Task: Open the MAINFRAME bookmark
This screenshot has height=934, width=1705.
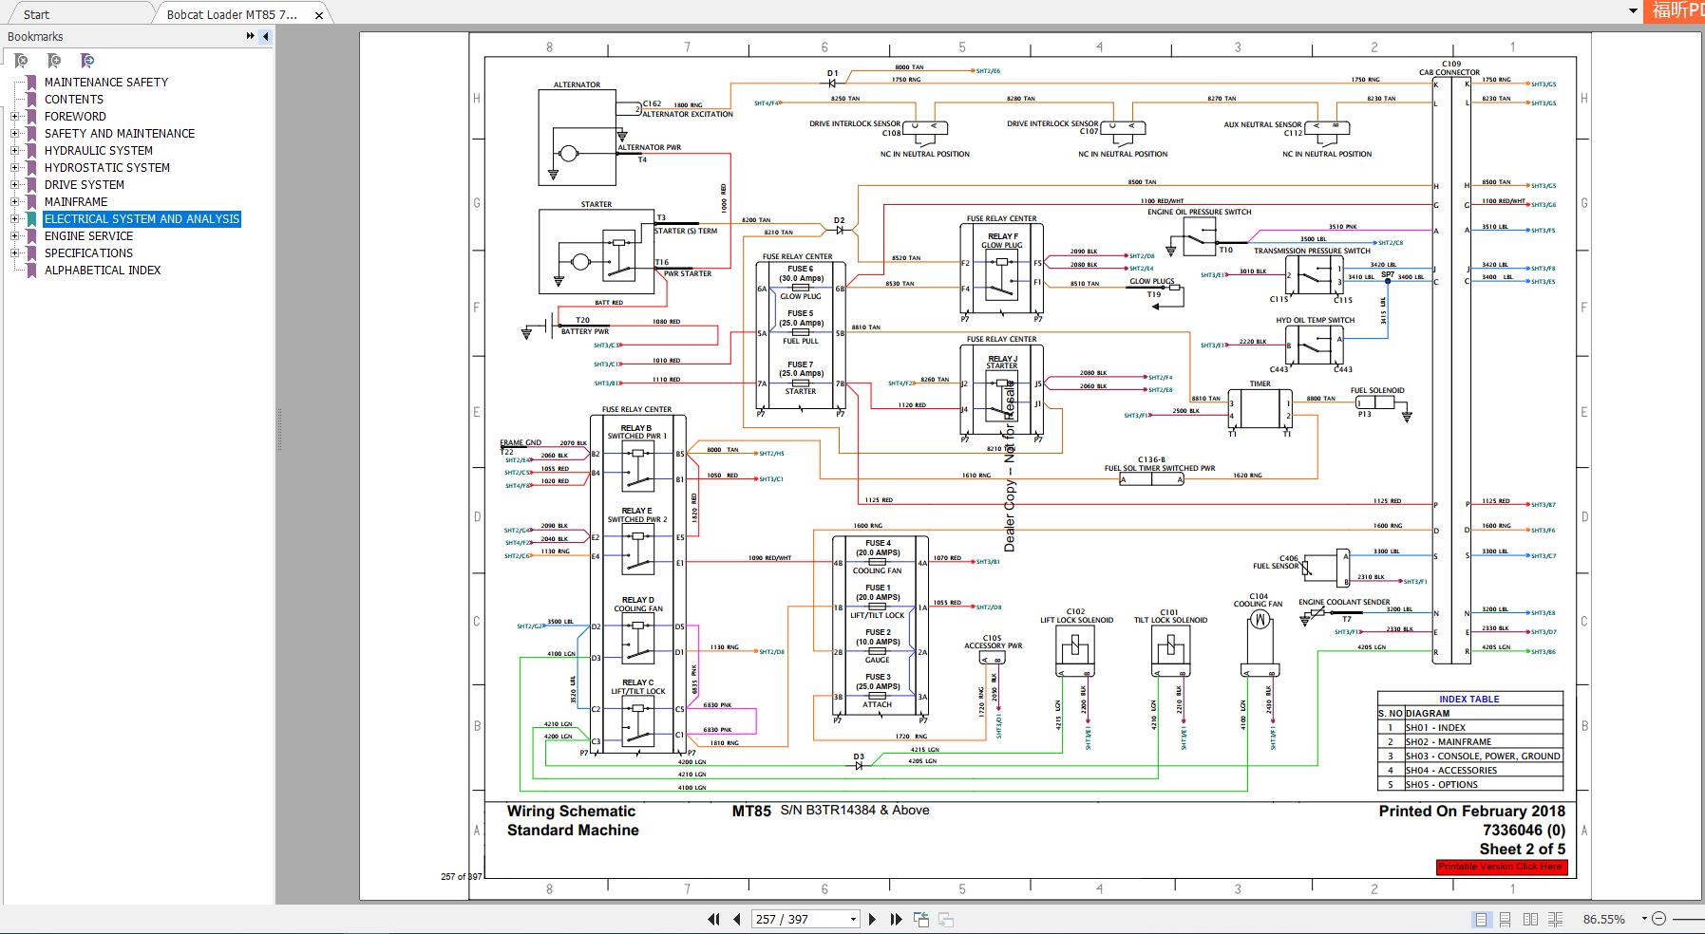Action: click(x=76, y=202)
